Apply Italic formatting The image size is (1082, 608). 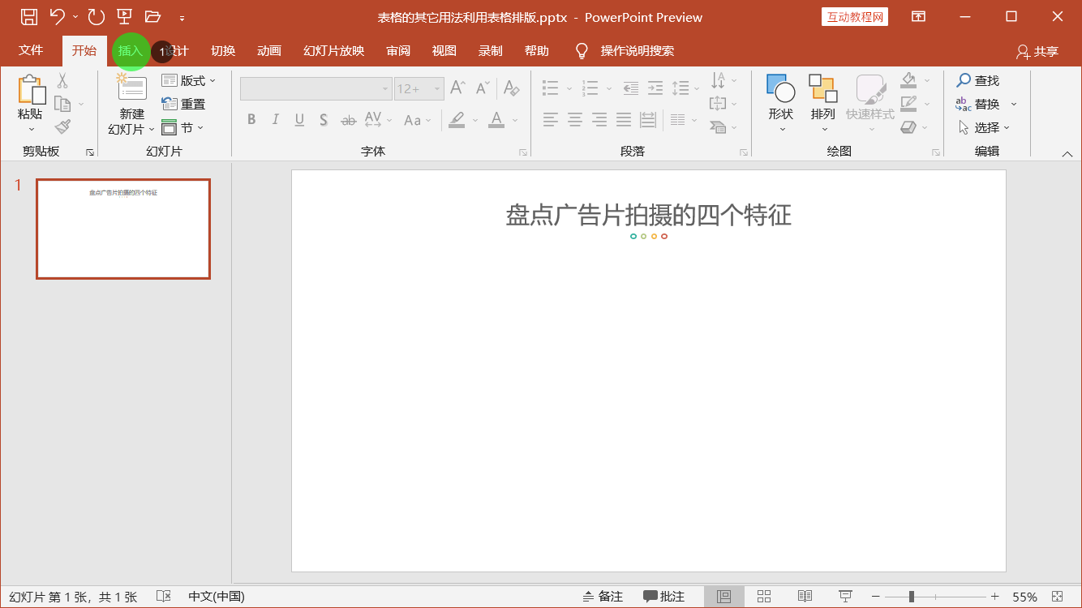click(275, 119)
